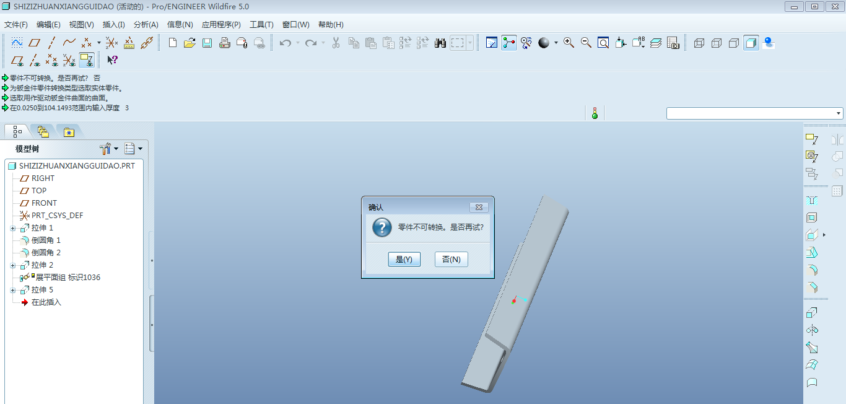
Task: Open an existing file
Action: [190, 43]
